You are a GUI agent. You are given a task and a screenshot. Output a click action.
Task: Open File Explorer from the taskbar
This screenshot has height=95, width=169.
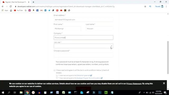tap(21, 93)
